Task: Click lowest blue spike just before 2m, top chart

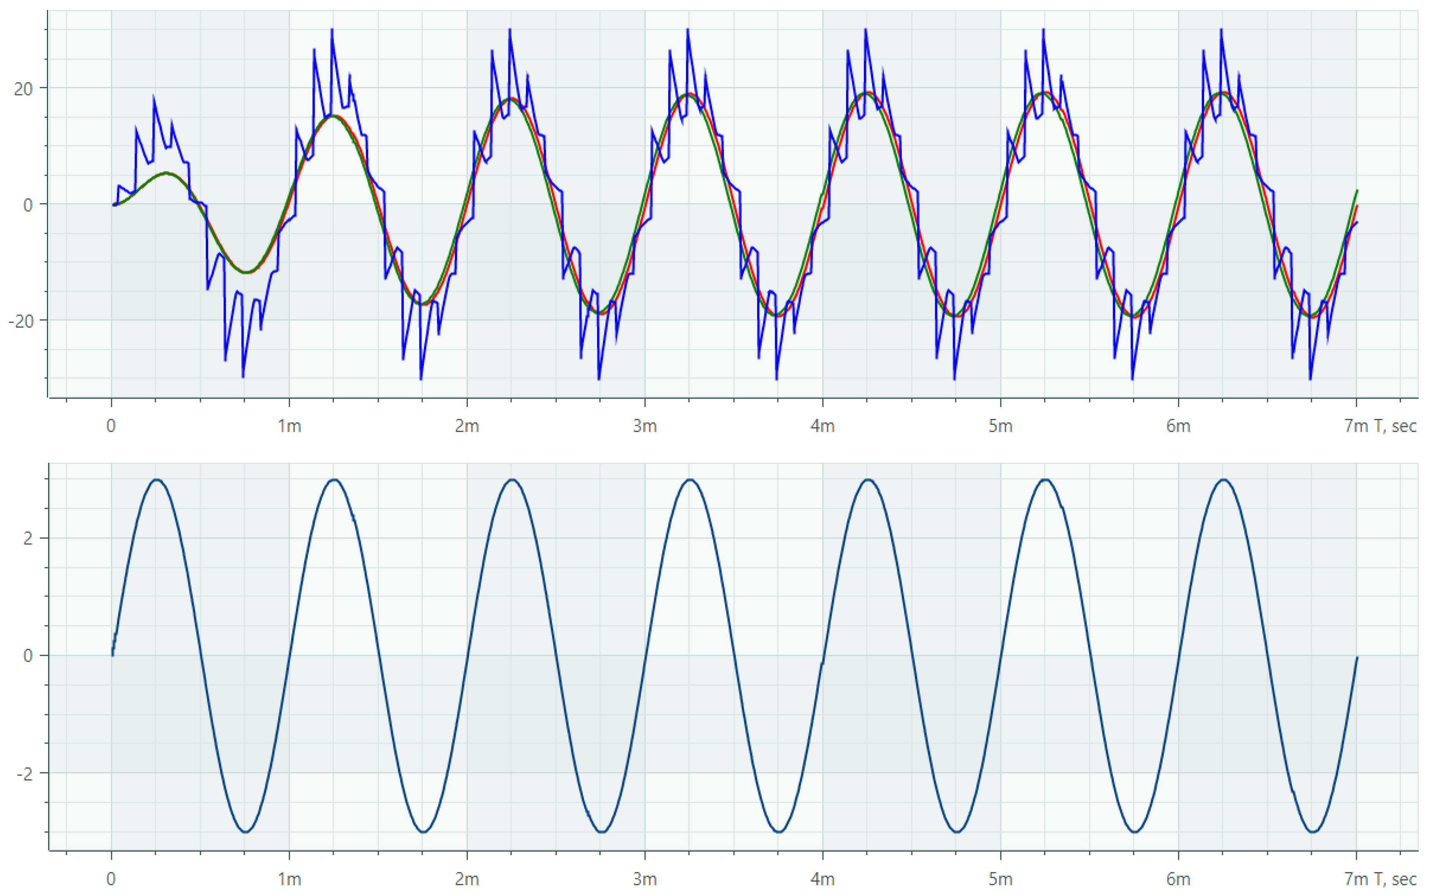Action: click(421, 379)
